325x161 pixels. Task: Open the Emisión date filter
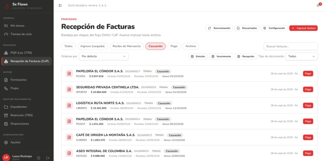[198, 57]
